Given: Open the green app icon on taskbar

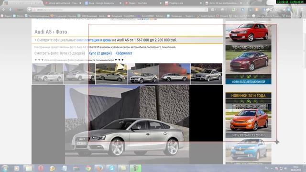Looking at the screenshot, I should [x=136, y=168].
